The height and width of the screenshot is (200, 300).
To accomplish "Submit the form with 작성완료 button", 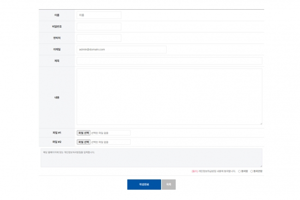I will pyautogui.click(x=144, y=184).
